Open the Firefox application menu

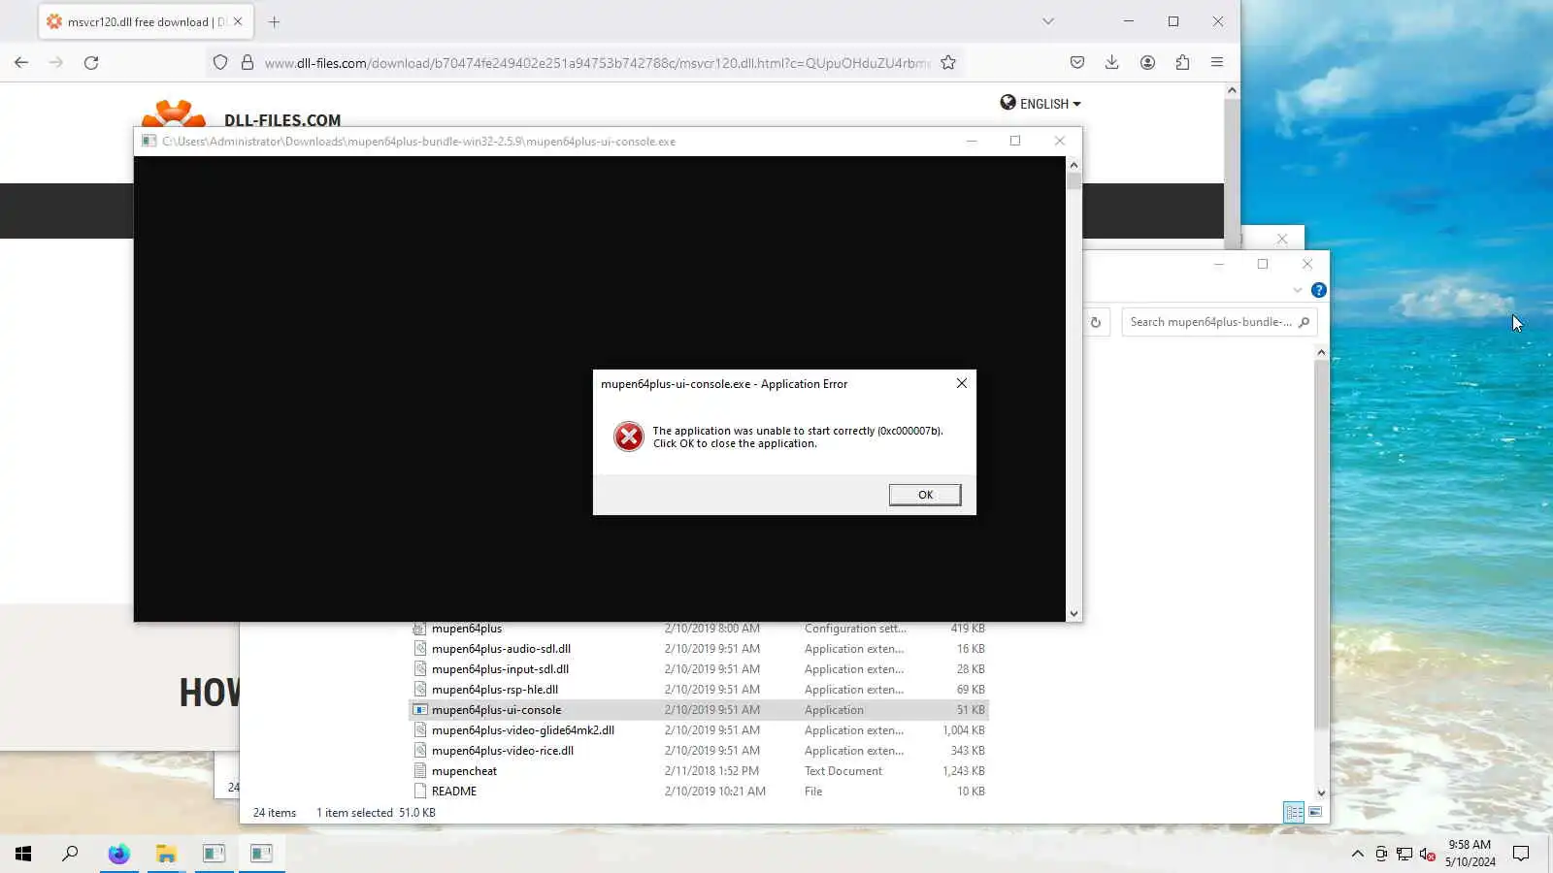click(x=1217, y=62)
